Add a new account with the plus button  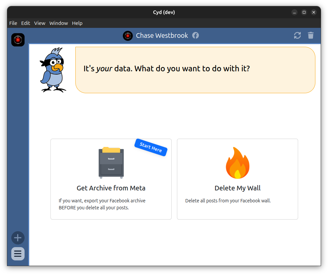[18, 238]
